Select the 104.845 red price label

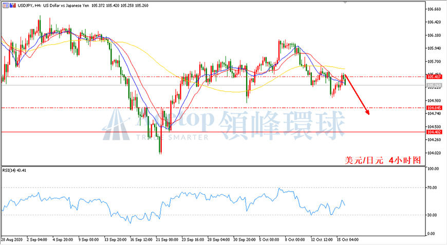point(434,108)
